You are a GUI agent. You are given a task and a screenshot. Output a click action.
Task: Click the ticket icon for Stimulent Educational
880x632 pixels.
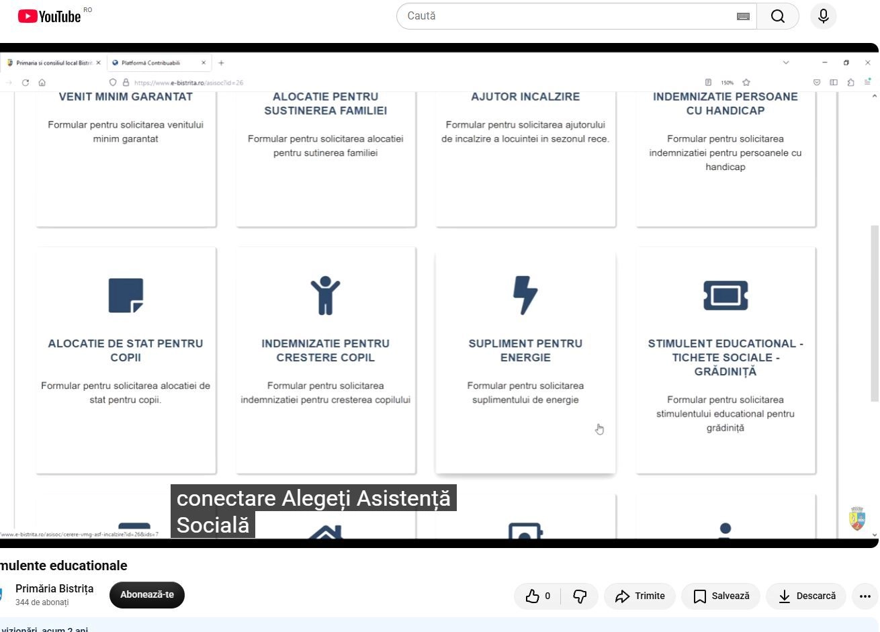[725, 295]
